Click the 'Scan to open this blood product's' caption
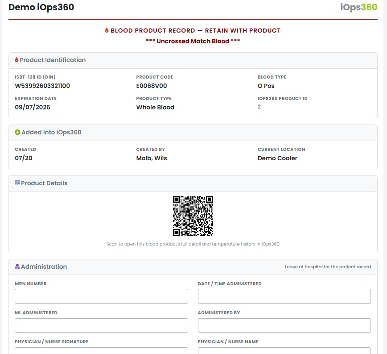 pyautogui.click(x=193, y=244)
